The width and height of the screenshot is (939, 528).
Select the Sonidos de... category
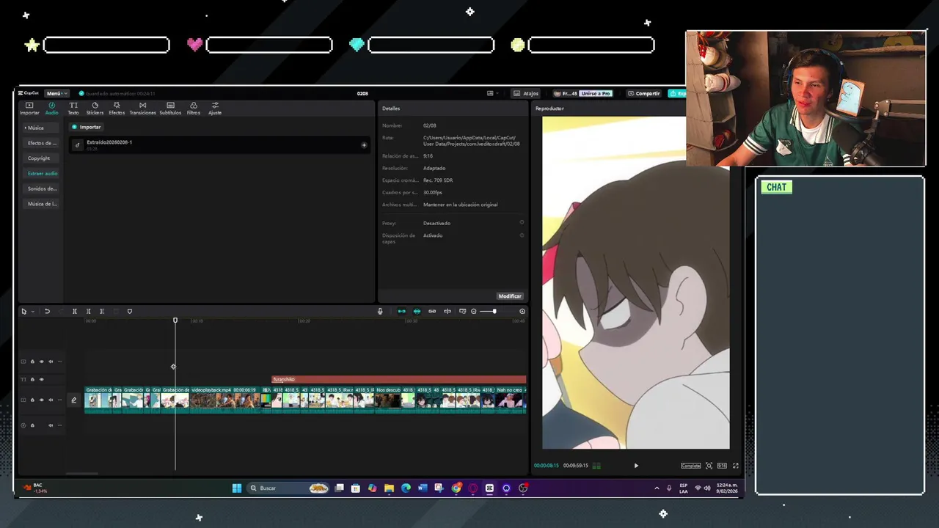42,188
